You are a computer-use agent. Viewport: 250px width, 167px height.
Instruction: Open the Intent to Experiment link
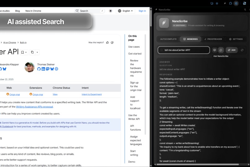(92, 95)
